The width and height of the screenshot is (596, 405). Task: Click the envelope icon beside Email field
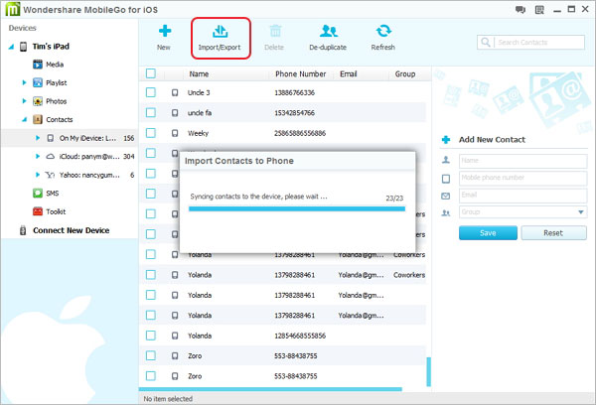coord(445,196)
